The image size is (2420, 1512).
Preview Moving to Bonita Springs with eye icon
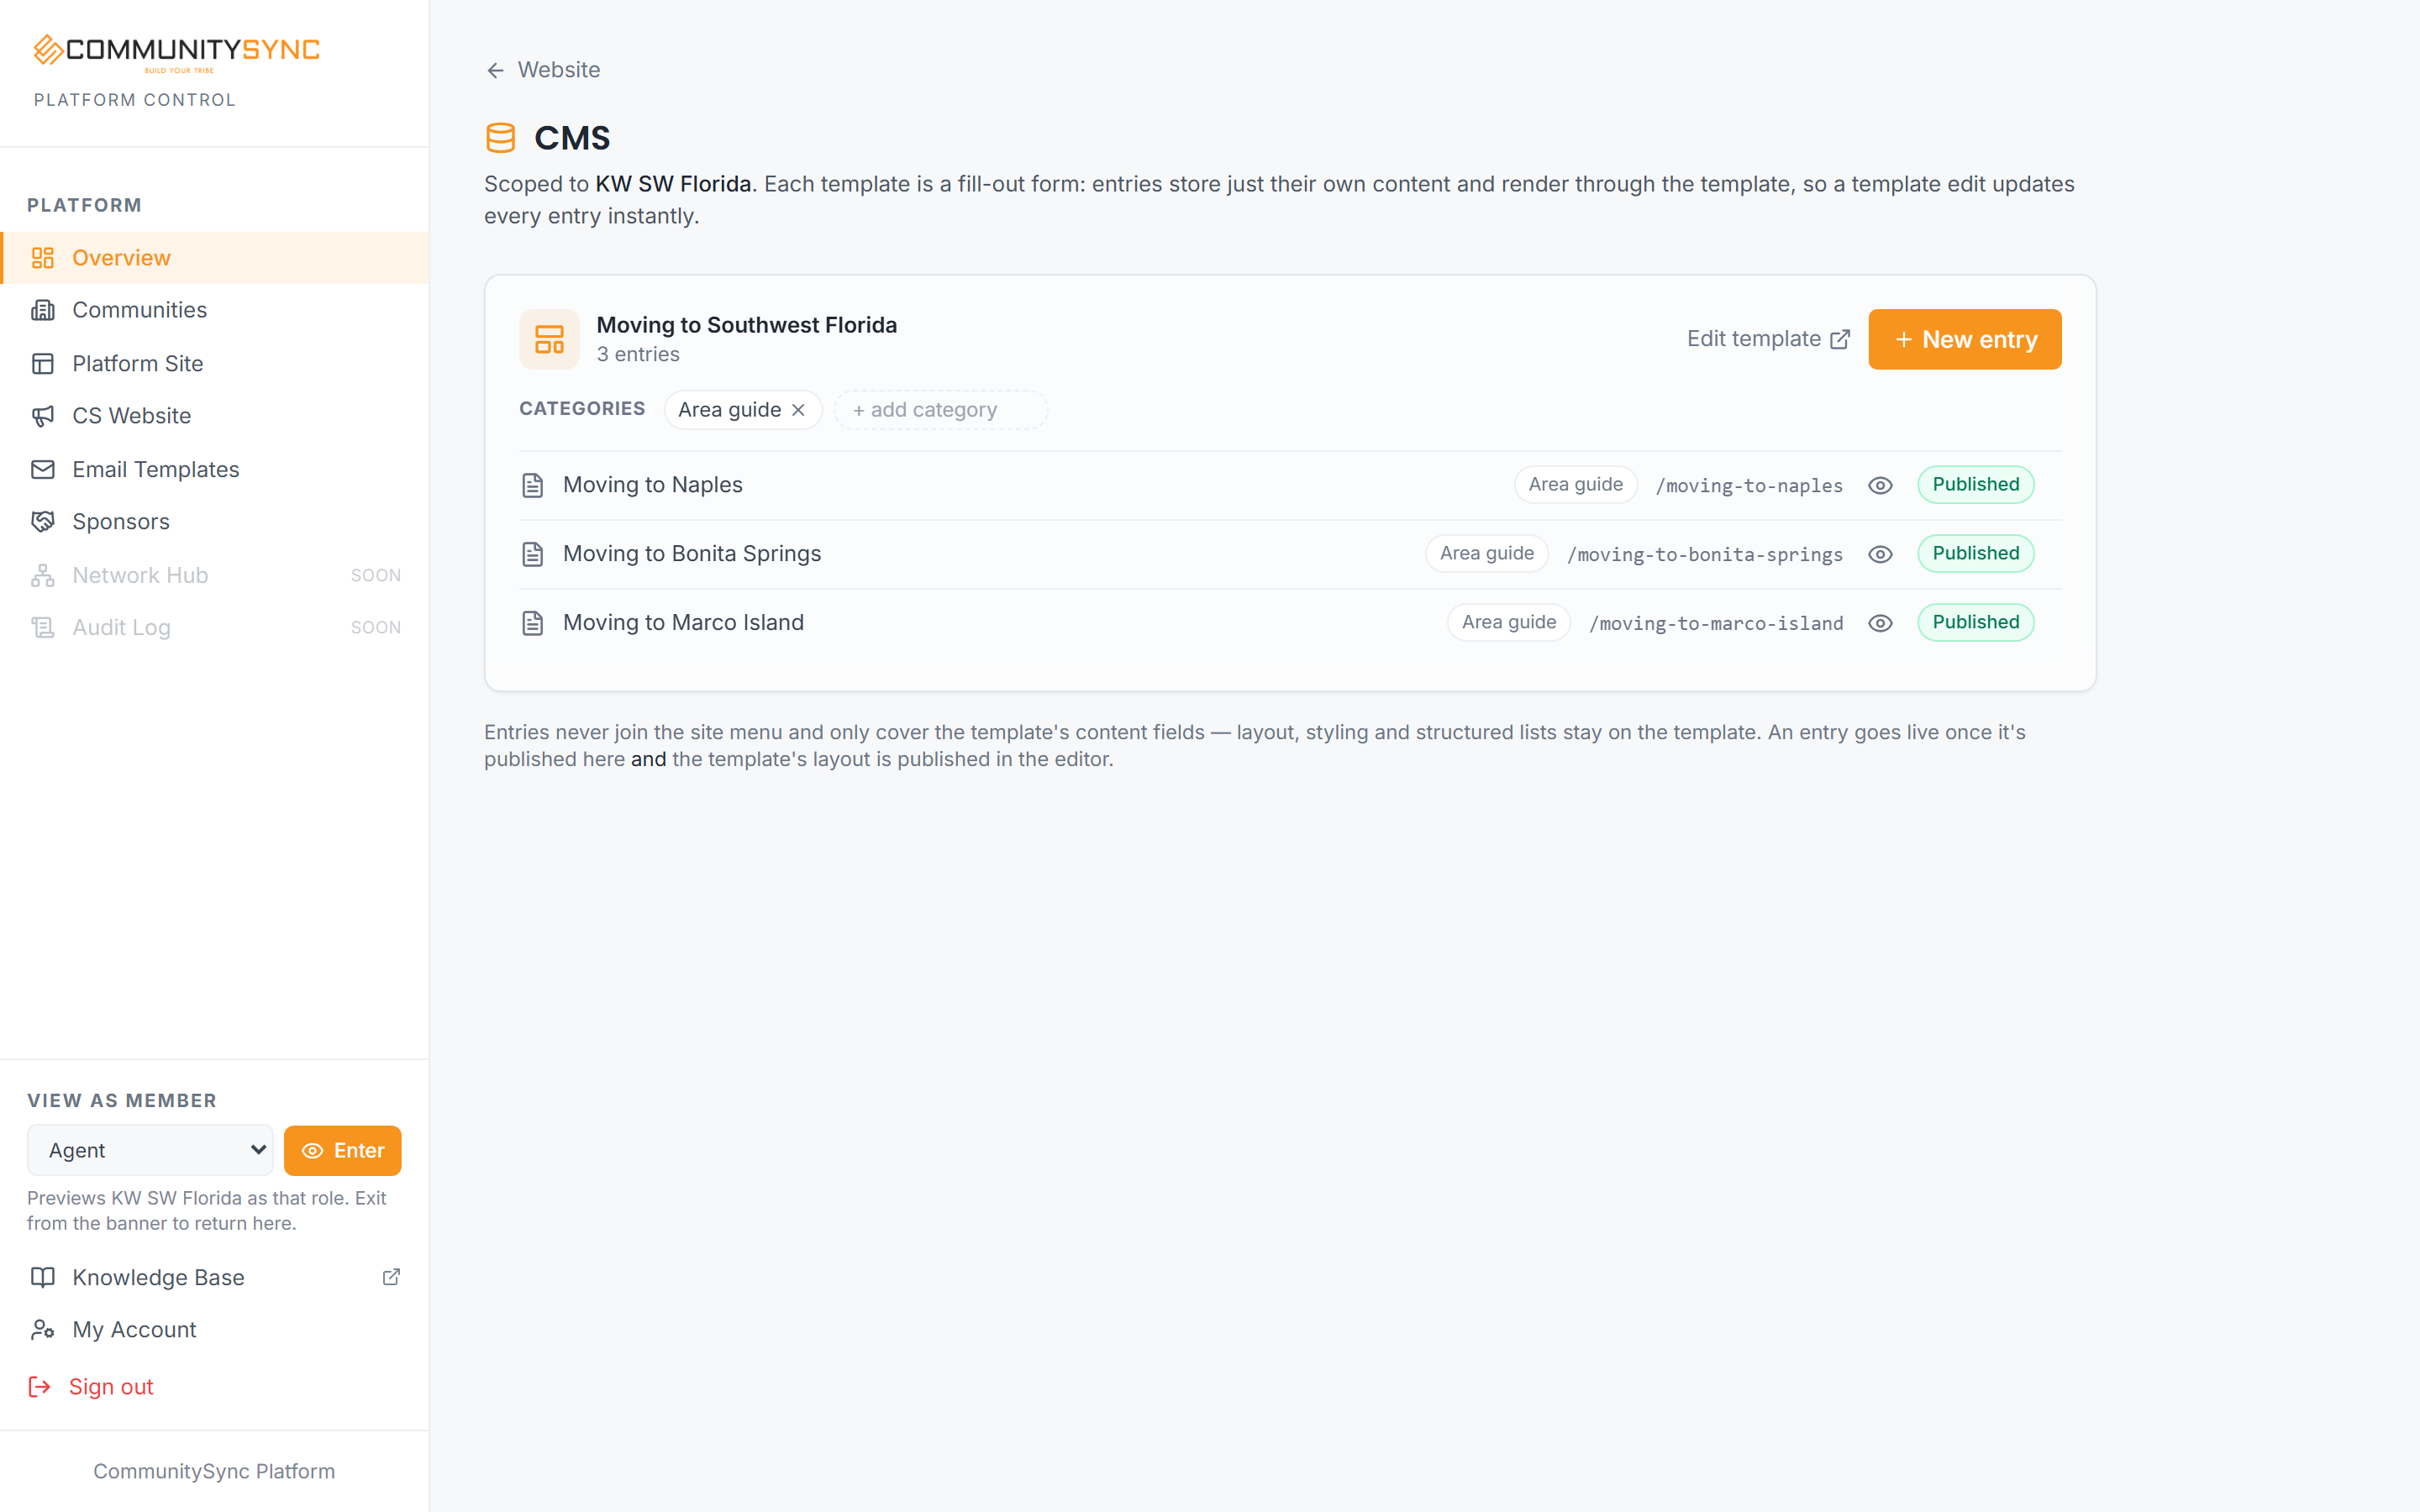coord(1880,554)
